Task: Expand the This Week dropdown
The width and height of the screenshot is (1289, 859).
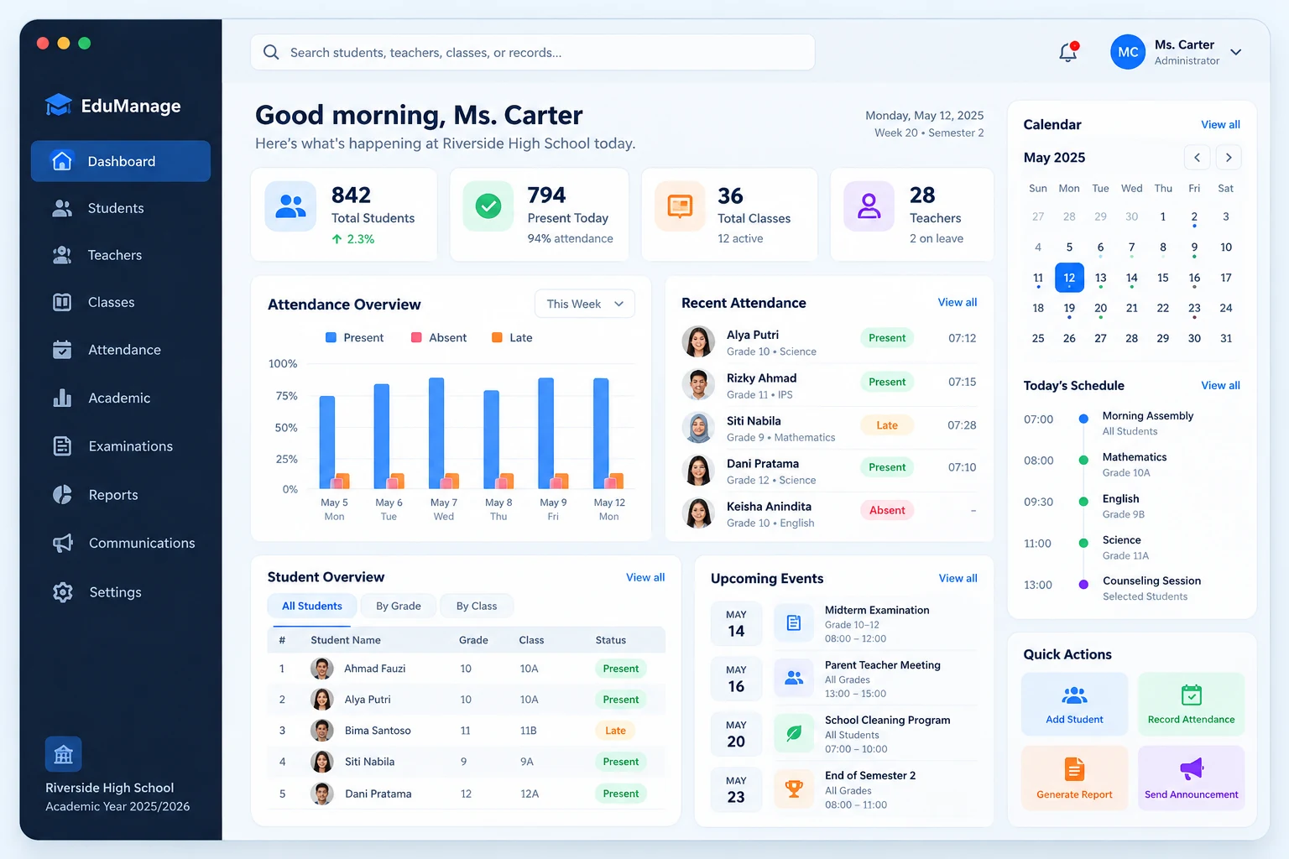Action: (x=585, y=304)
